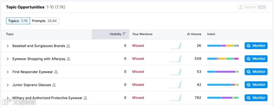Monitor the Baseball and Sunglasses Brands topic

tap(256, 46)
